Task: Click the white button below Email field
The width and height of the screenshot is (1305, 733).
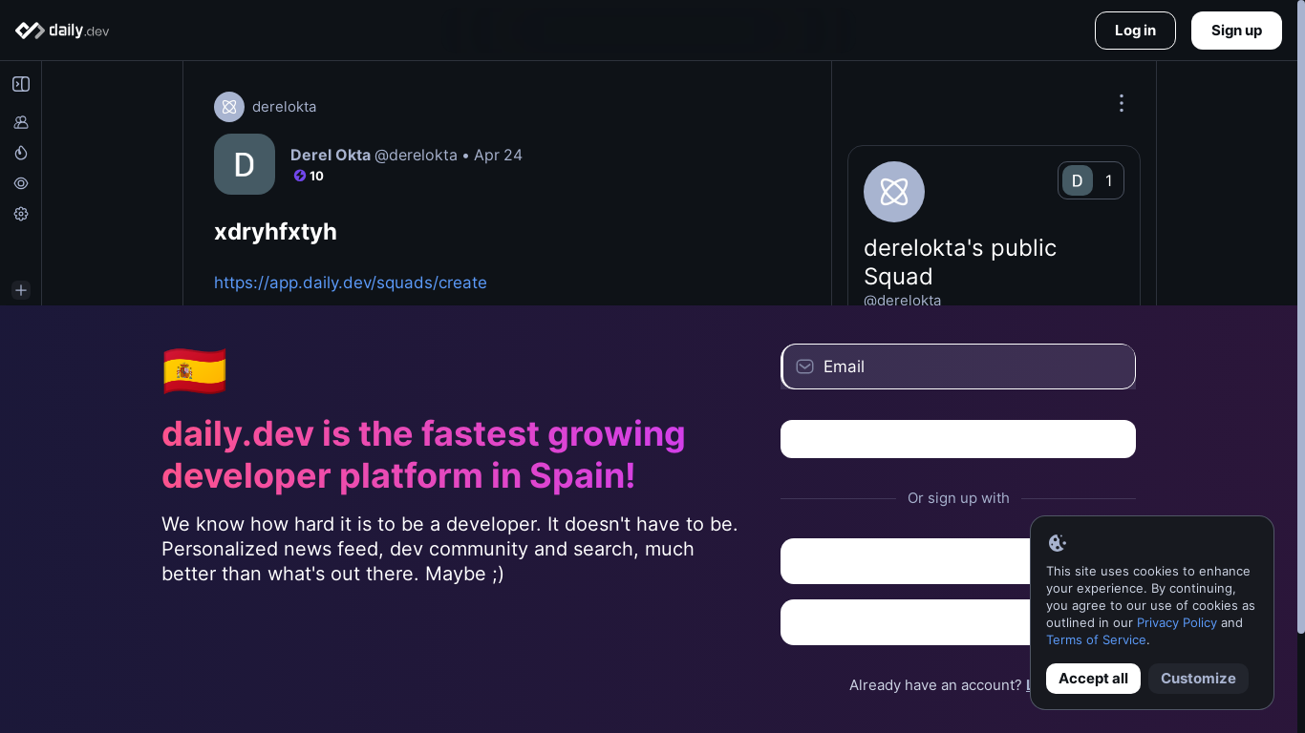Action: (958, 439)
